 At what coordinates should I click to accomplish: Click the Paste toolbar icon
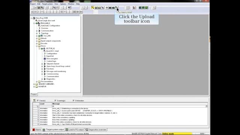(57, 7)
